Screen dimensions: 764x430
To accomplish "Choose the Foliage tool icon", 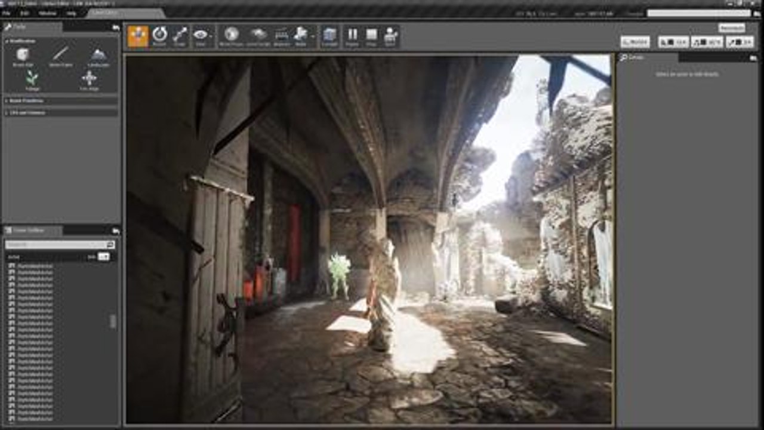I will point(32,81).
